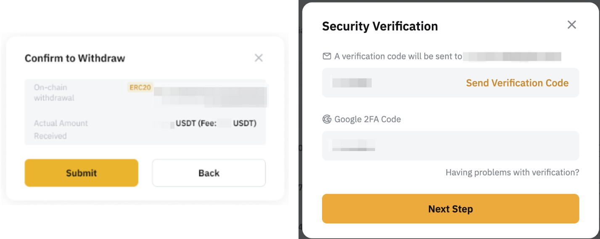Close the Confirm to Withdraw dialog
The image size is (600, 239).
point(259,58)
